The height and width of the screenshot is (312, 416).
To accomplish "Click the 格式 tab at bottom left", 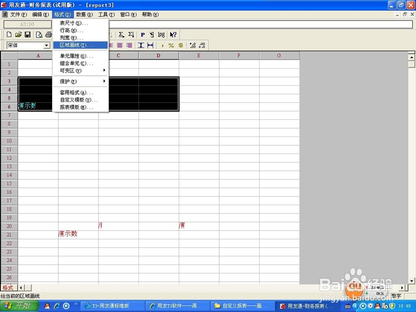I will (8, 287).
